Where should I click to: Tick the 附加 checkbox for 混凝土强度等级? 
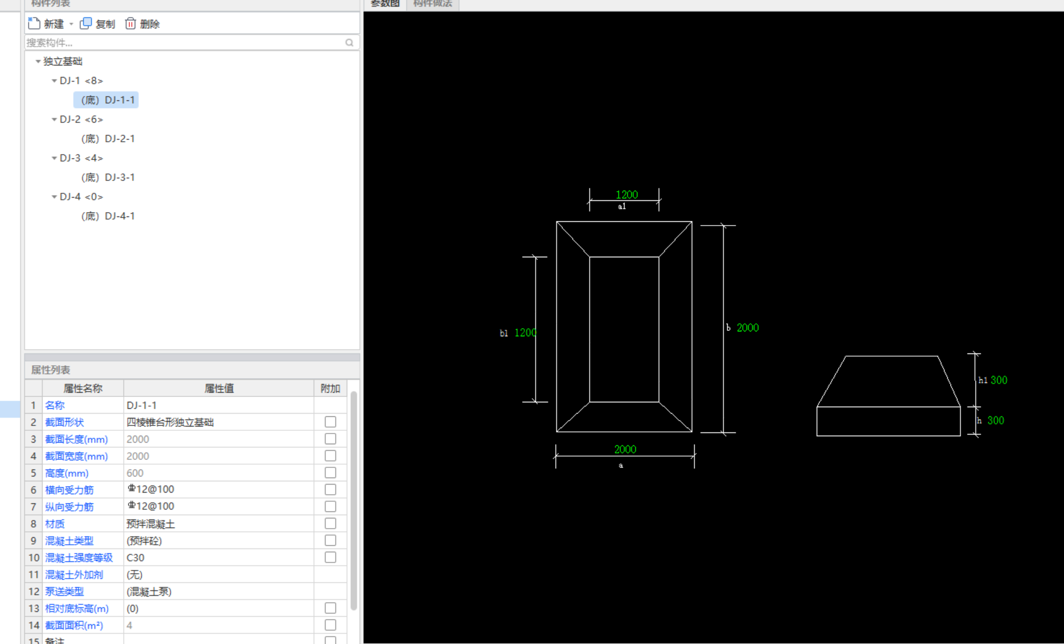pyautogui.click(x=330, y=558)
